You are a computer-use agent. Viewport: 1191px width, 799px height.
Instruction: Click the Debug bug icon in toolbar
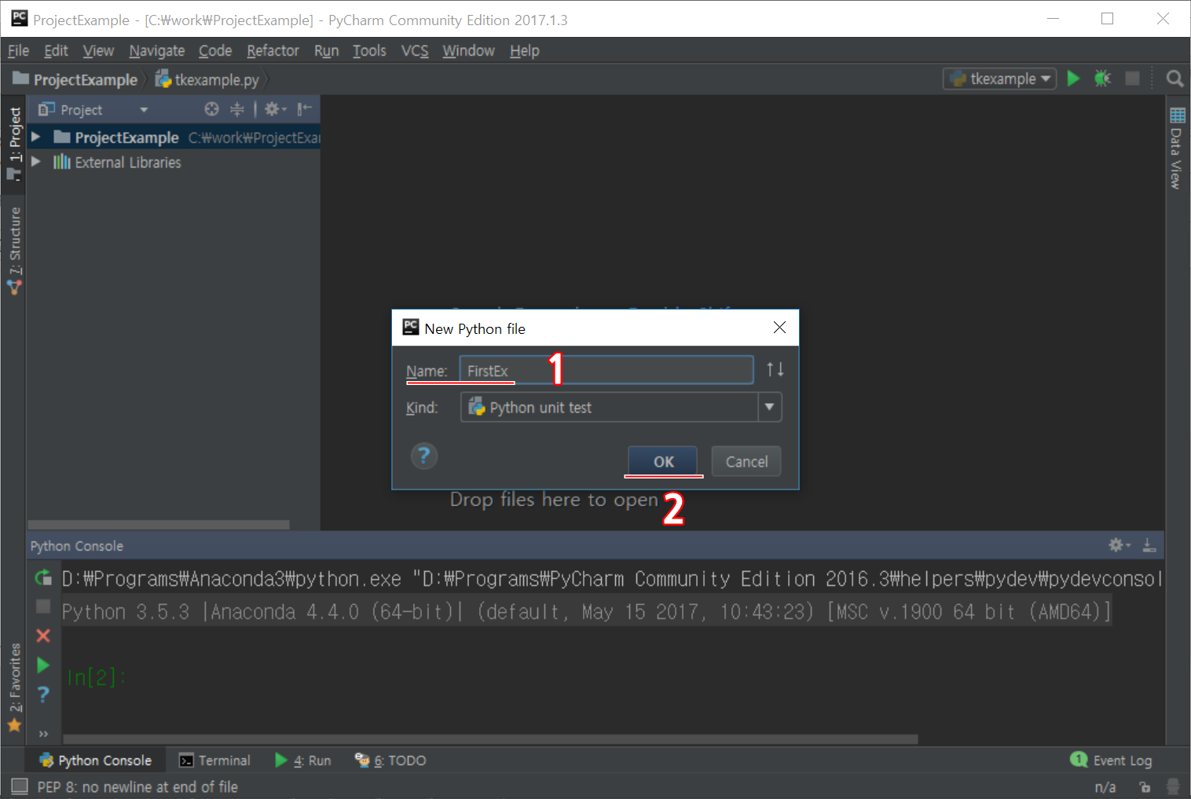pos(1102,79)
